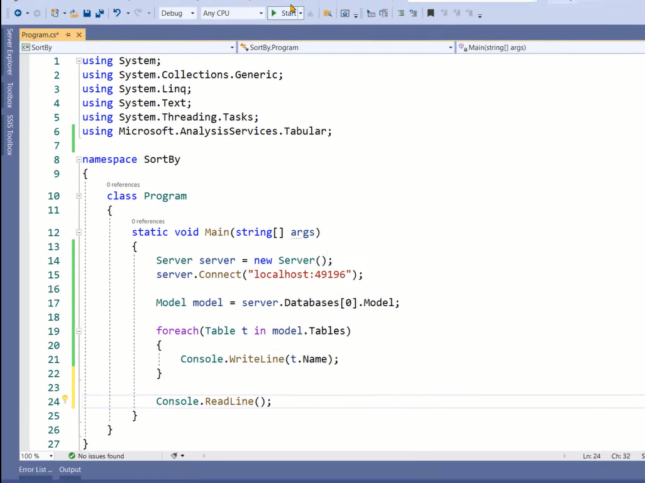Viewport: 645px width, 483px height.
Task: Click the greyed Navigate Forward icon
Action: click(x=36, y=13)
